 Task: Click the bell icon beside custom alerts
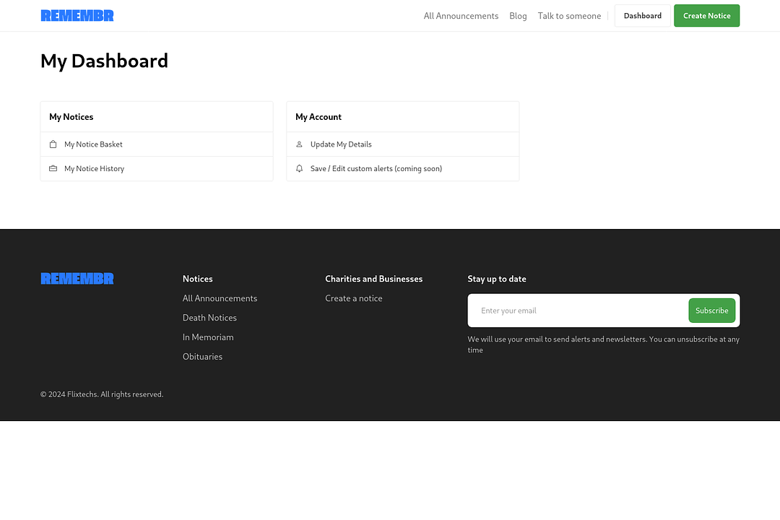point(299,169)
